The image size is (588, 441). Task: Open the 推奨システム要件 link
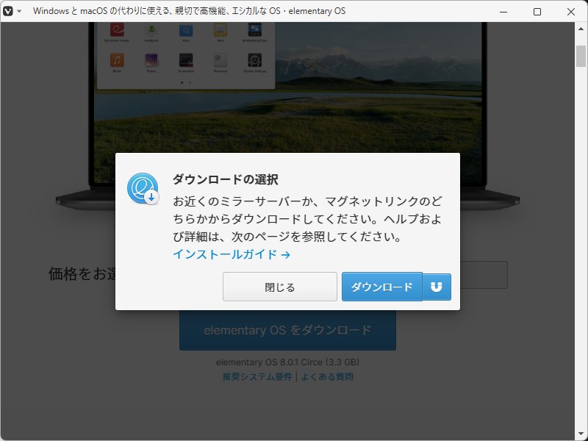click(x=257, y=376)
